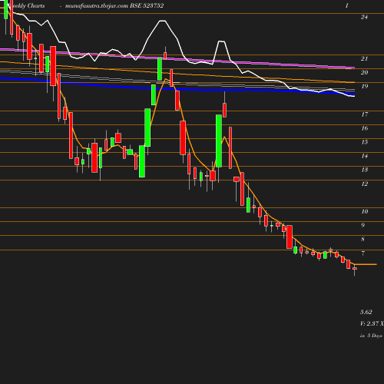Click the big red candle between levels 9 and 7
This screenshot has width=384, height=384.
pyautogui.click(x=290, y=237)
